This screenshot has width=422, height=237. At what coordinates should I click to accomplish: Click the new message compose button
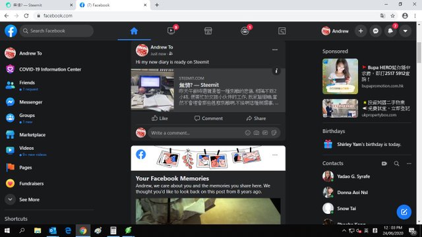(x=404, y=212)
